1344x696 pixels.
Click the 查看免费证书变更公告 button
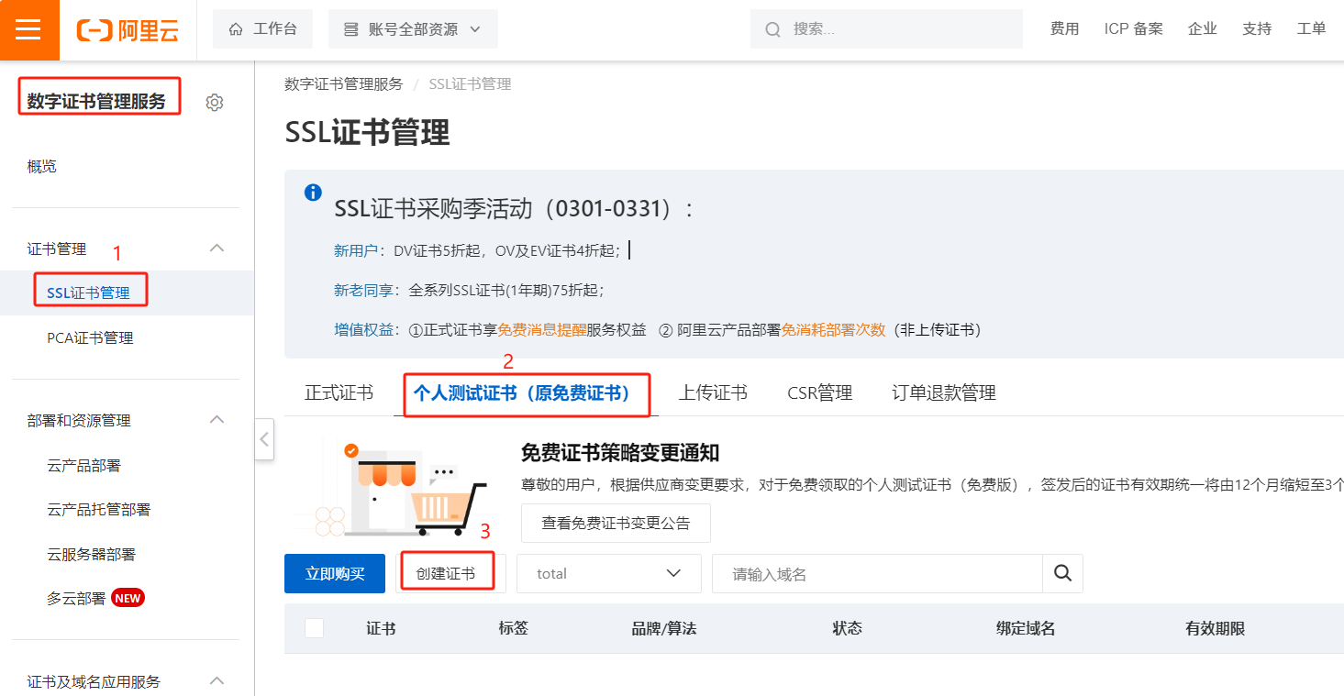(x=616, y=523)
